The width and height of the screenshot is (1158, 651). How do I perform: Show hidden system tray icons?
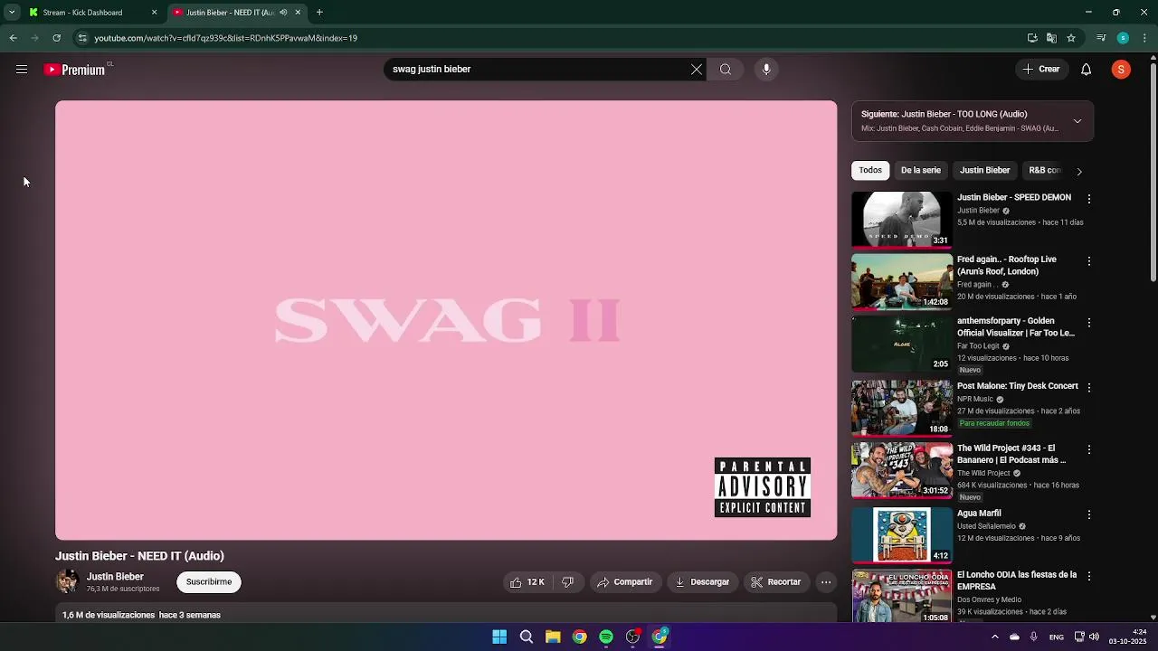995,637
